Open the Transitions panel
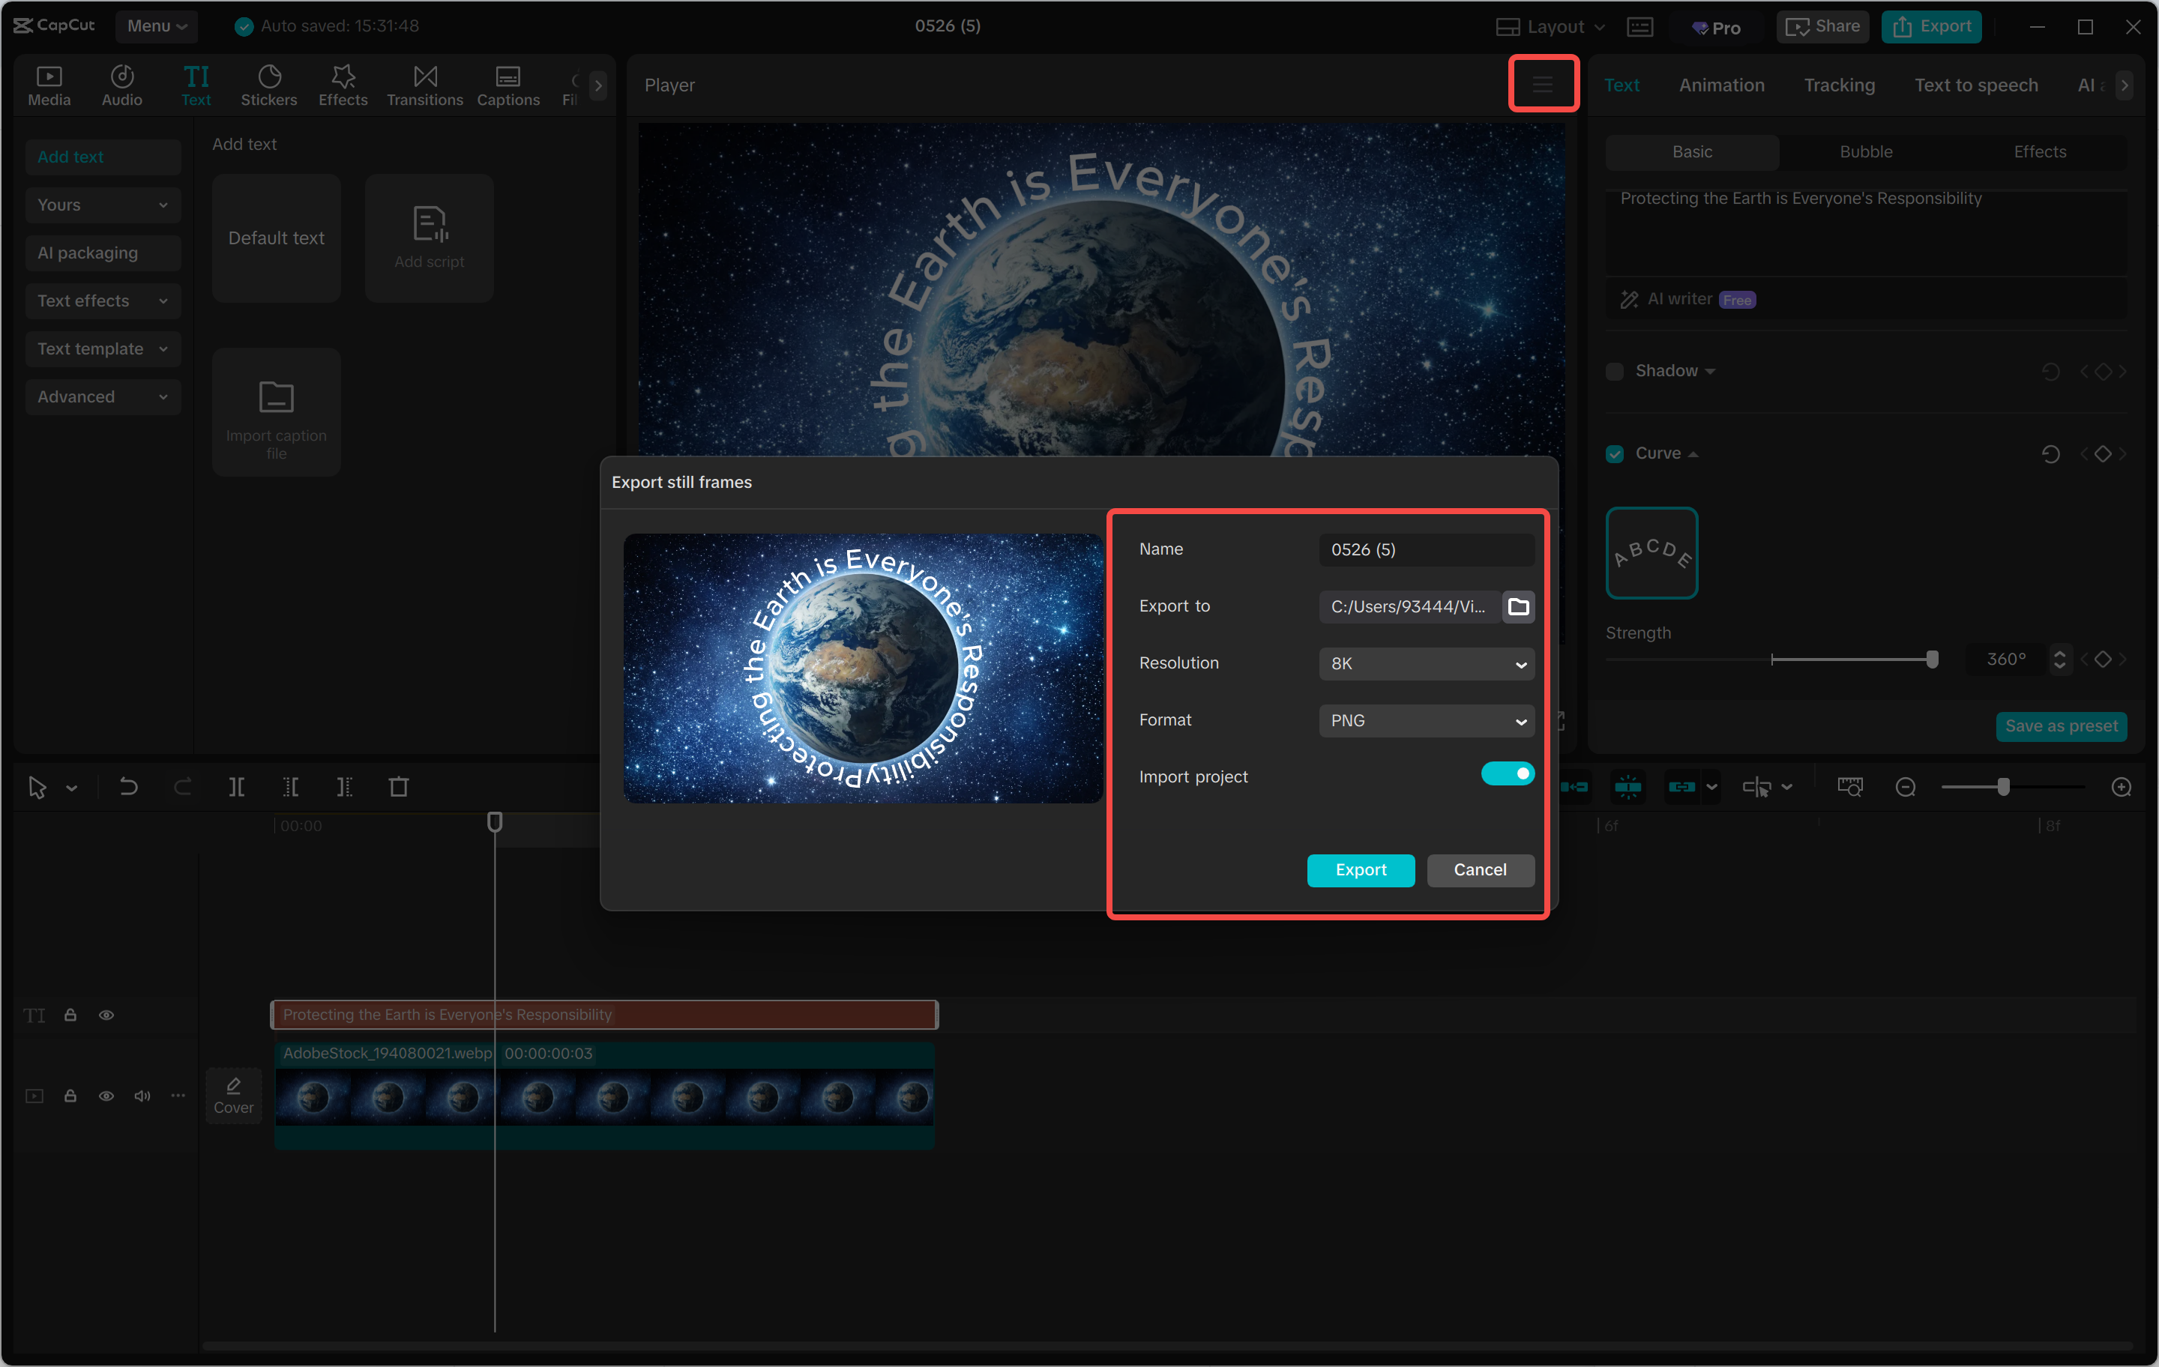 tap(424, 84)
